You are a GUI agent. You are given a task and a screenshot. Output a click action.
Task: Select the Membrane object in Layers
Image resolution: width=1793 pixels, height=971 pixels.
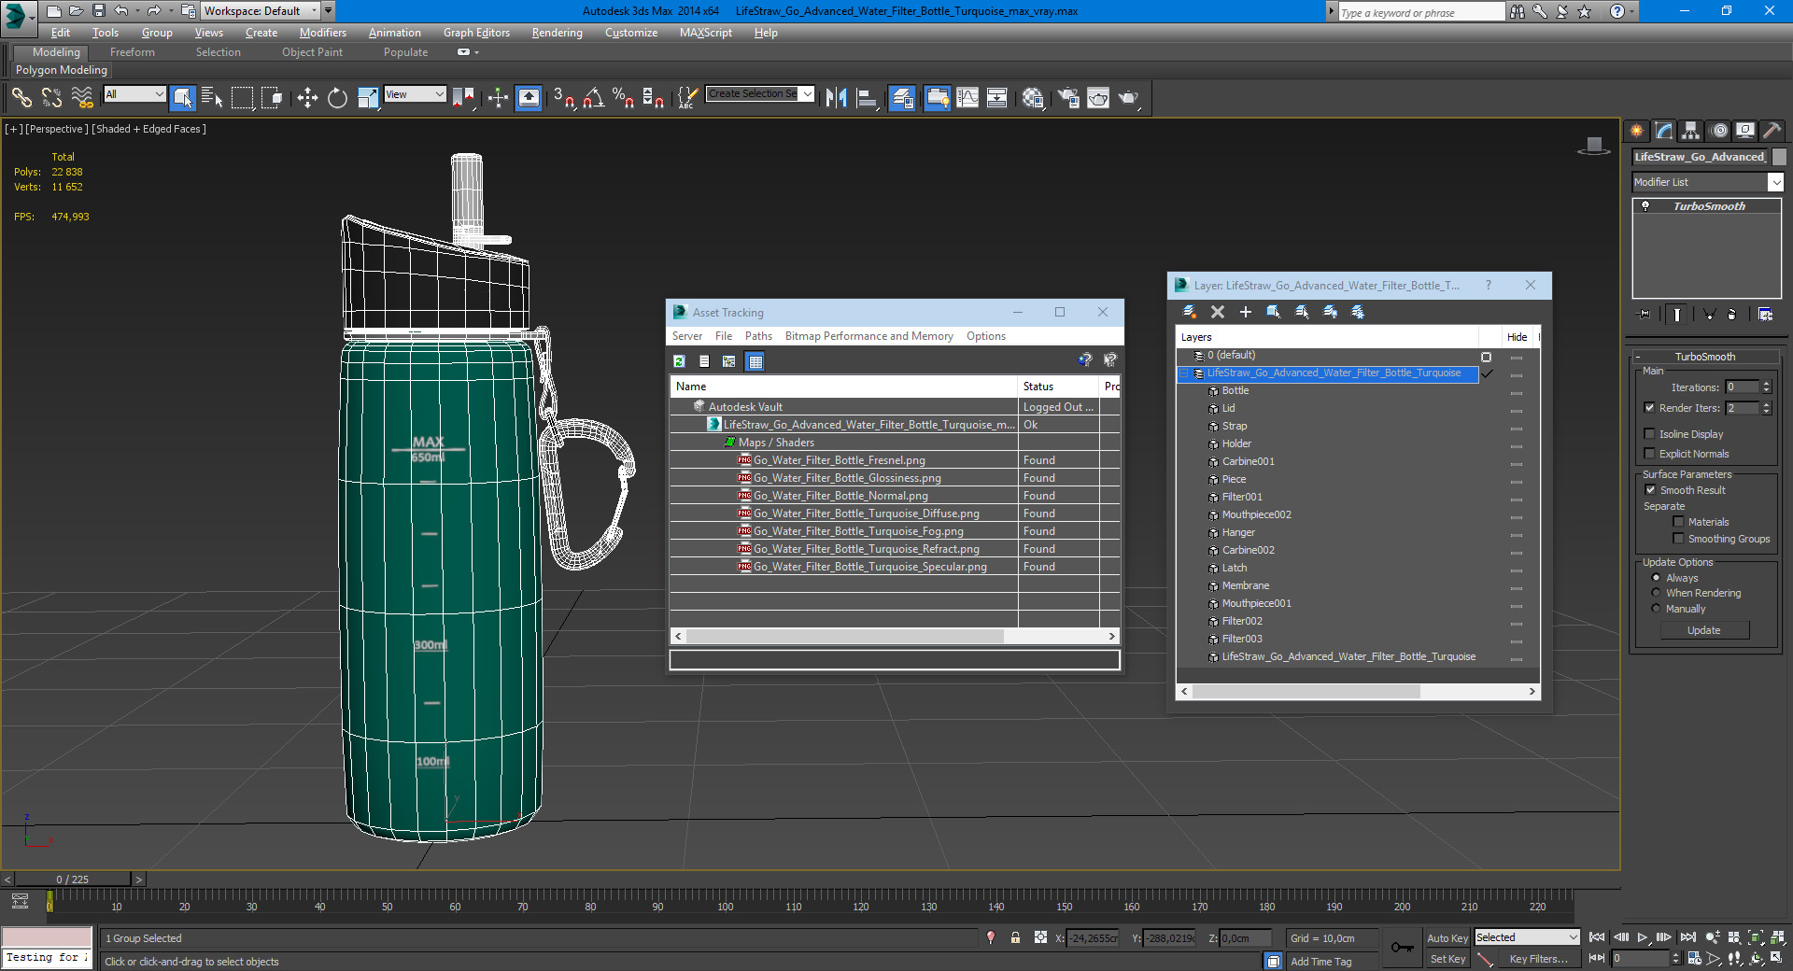1245,585
